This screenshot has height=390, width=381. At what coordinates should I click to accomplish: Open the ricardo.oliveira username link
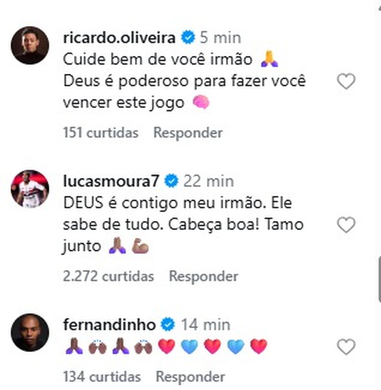pos(119,37)
